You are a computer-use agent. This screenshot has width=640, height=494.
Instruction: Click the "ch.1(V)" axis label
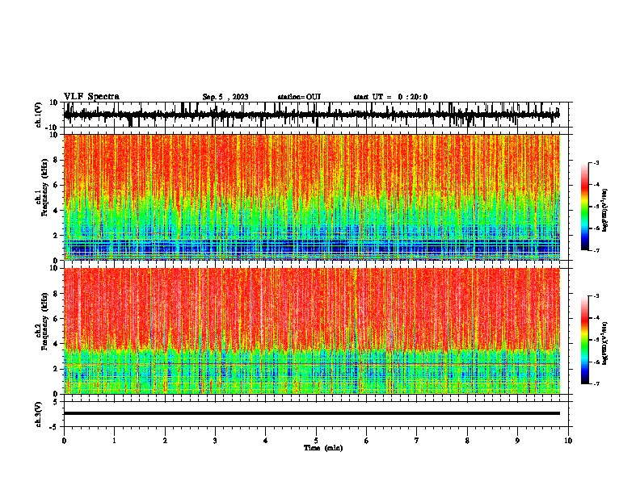coord(38,115)
